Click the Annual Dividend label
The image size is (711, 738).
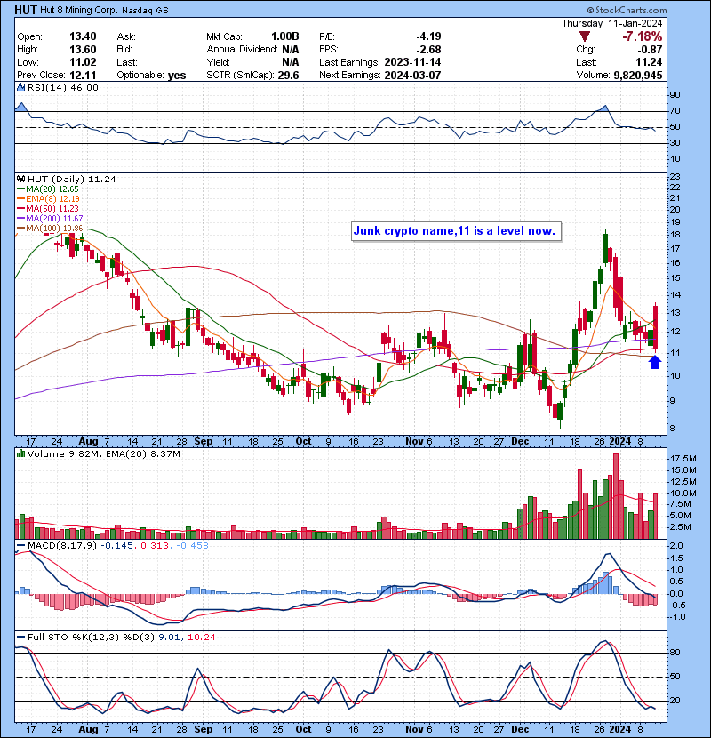pyautogui.click(x=242, y=50)
